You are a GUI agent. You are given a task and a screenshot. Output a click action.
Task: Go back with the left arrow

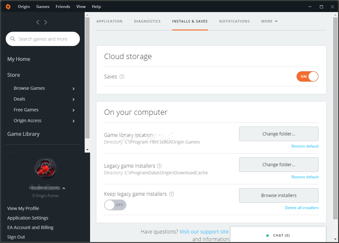(38, 22)
